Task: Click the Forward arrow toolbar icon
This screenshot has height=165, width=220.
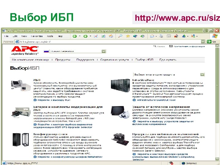Action: [85, 36]
